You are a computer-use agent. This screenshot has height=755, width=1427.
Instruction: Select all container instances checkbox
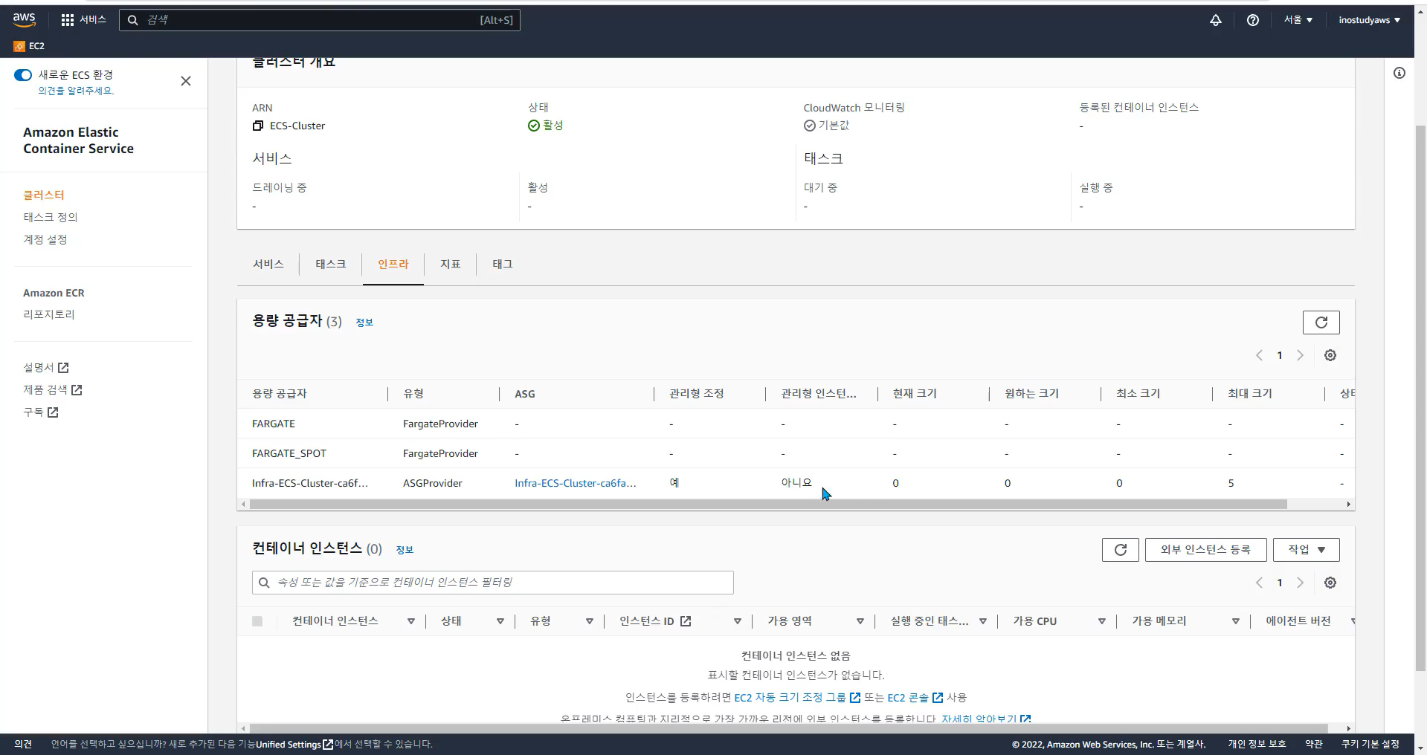pyautogui.click(x=257, y=621)
